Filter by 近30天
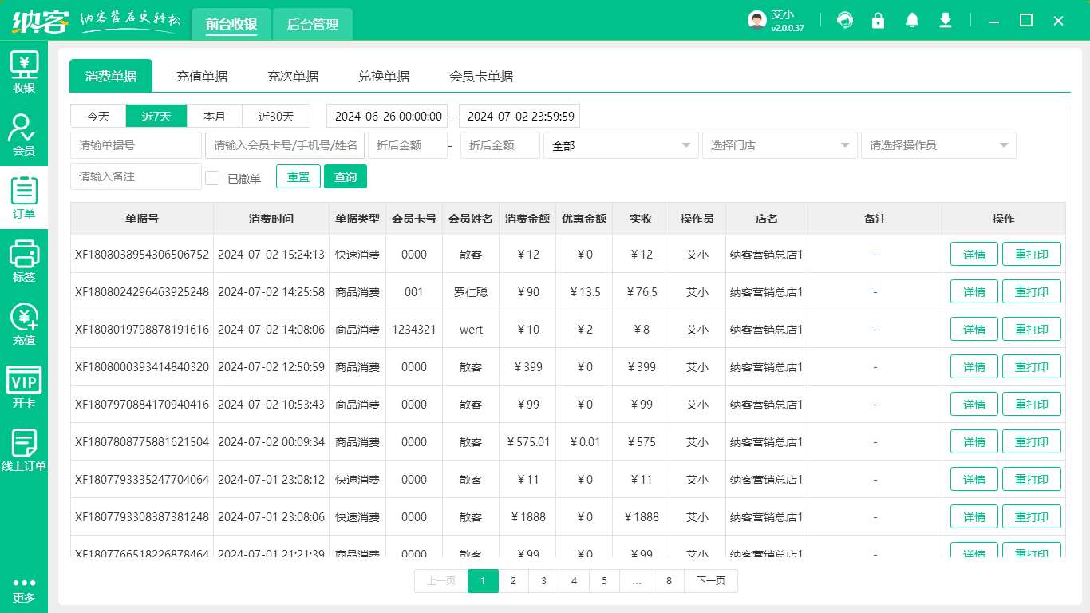 276,116
